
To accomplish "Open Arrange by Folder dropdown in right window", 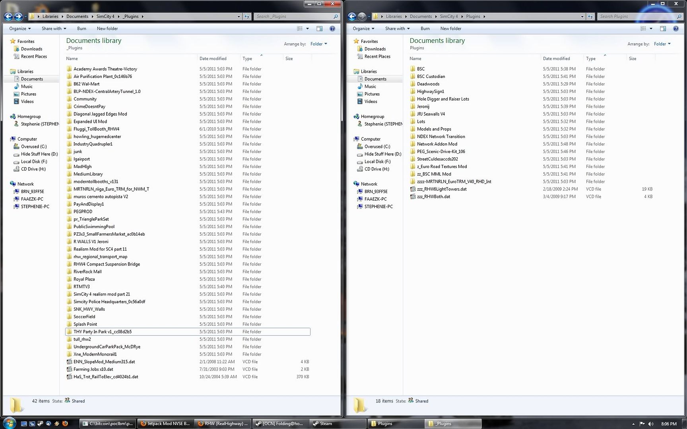I will [662, 44].
